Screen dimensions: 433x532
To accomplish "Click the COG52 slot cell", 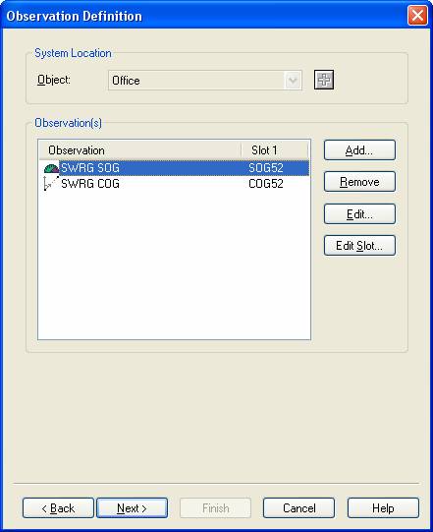I will [x=266, y=184].
